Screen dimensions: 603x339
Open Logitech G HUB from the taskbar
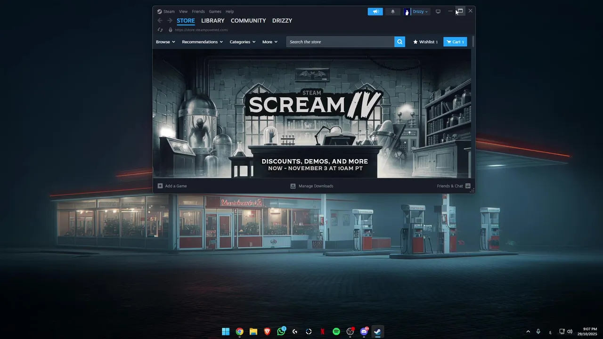(295, 331)
